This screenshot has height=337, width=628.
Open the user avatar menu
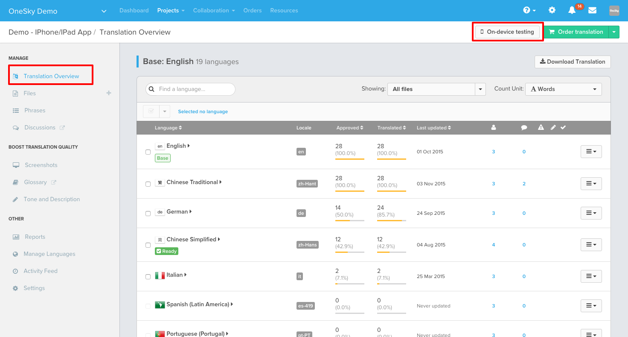614,11
